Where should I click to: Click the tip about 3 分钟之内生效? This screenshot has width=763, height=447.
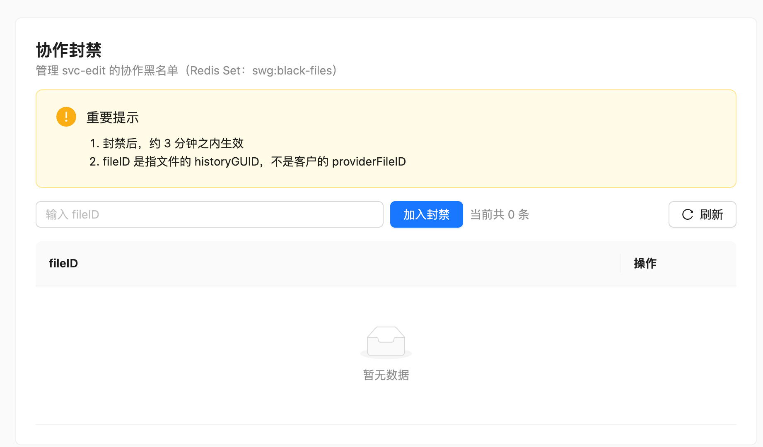[x=167, y=143]
